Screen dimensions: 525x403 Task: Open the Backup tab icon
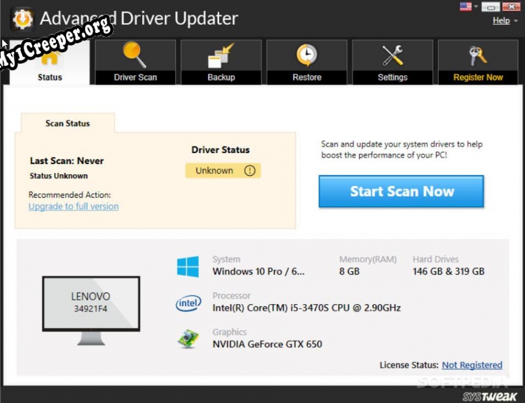pyautogui.click(x=221, y=56)
